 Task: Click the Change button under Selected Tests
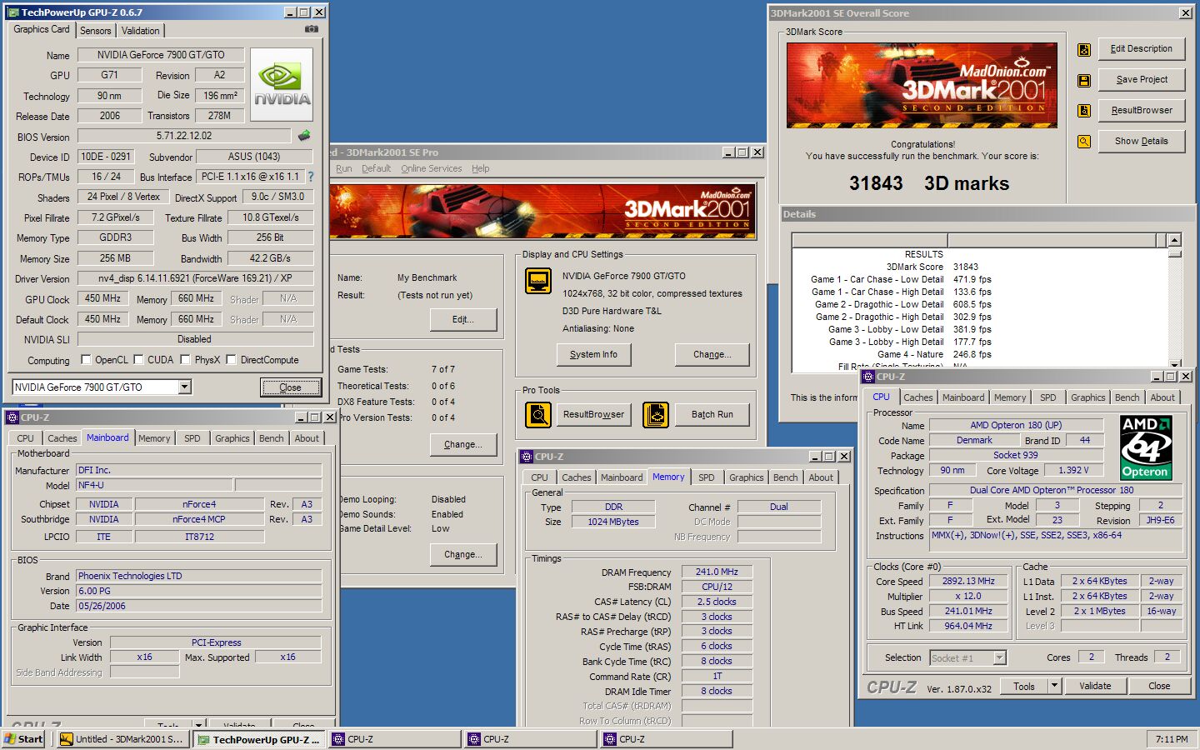coord(463,445)
